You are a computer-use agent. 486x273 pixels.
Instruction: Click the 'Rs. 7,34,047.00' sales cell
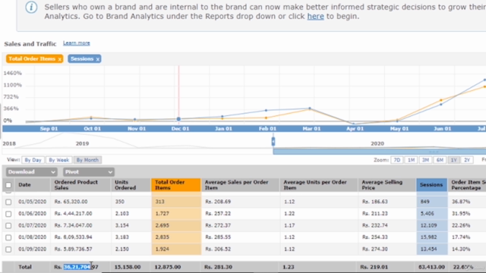[x=73, y=225]
